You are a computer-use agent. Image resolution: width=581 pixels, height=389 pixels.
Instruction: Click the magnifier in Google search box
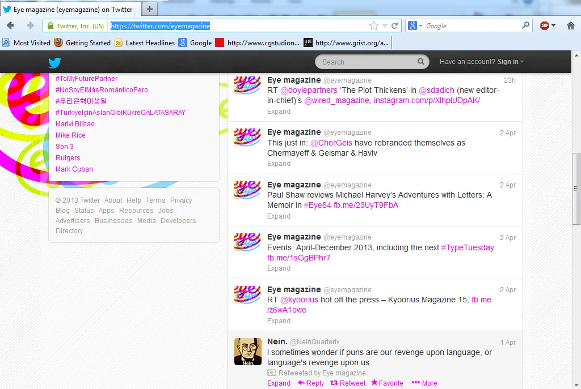[525, 25]
